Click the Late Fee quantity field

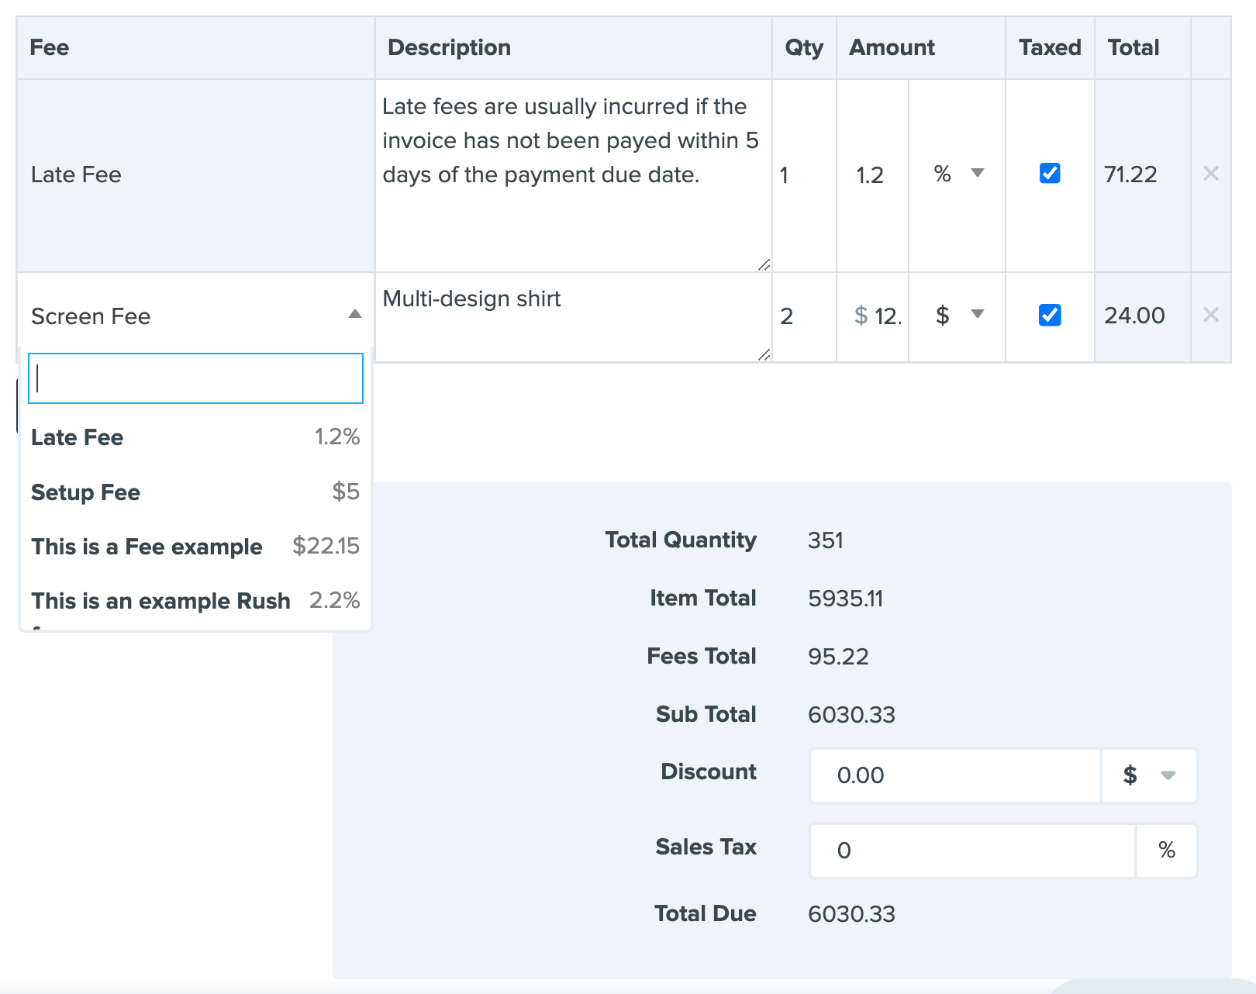point(804,175)
